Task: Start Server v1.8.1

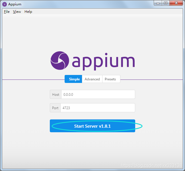Action: pos(92,126)
